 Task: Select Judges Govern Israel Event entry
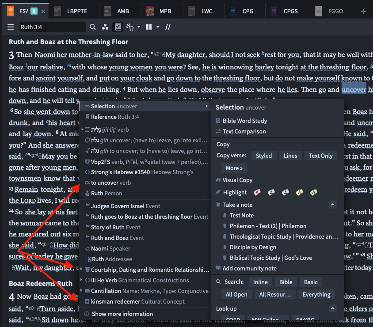coord(145,206)
